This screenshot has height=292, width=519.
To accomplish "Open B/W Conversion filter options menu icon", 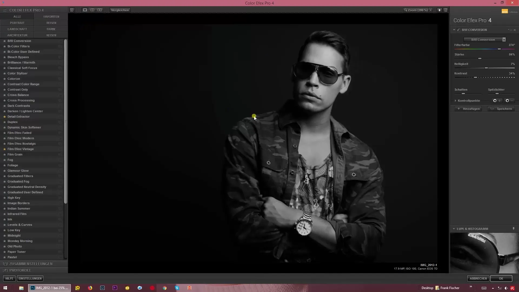I will tap(510, 30).
